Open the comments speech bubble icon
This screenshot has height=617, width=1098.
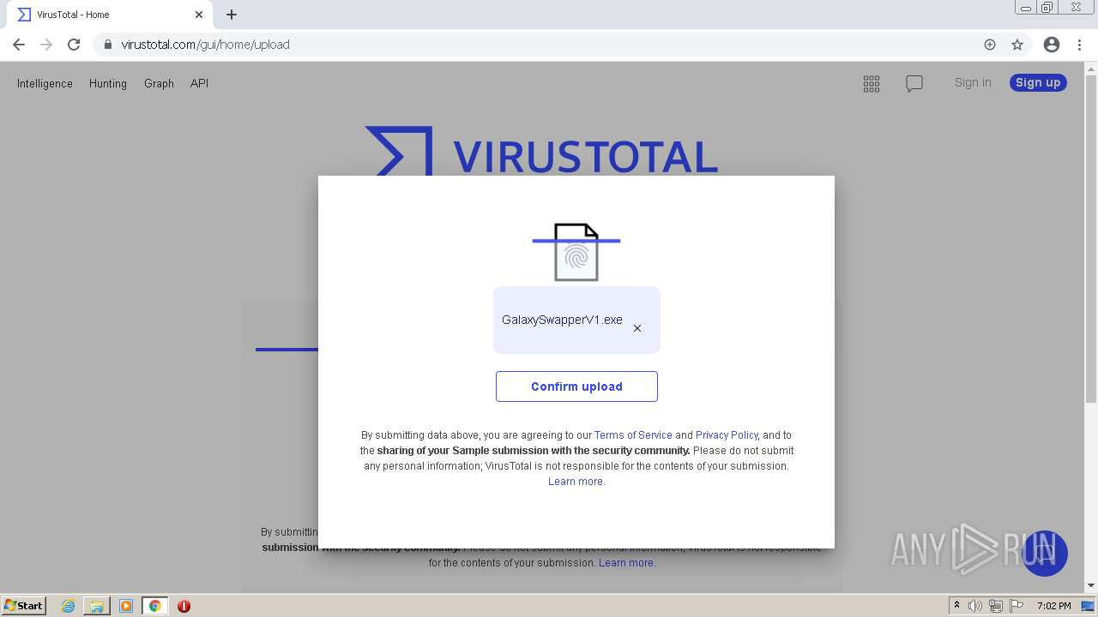pyautogui.click(x=914, y=83)
